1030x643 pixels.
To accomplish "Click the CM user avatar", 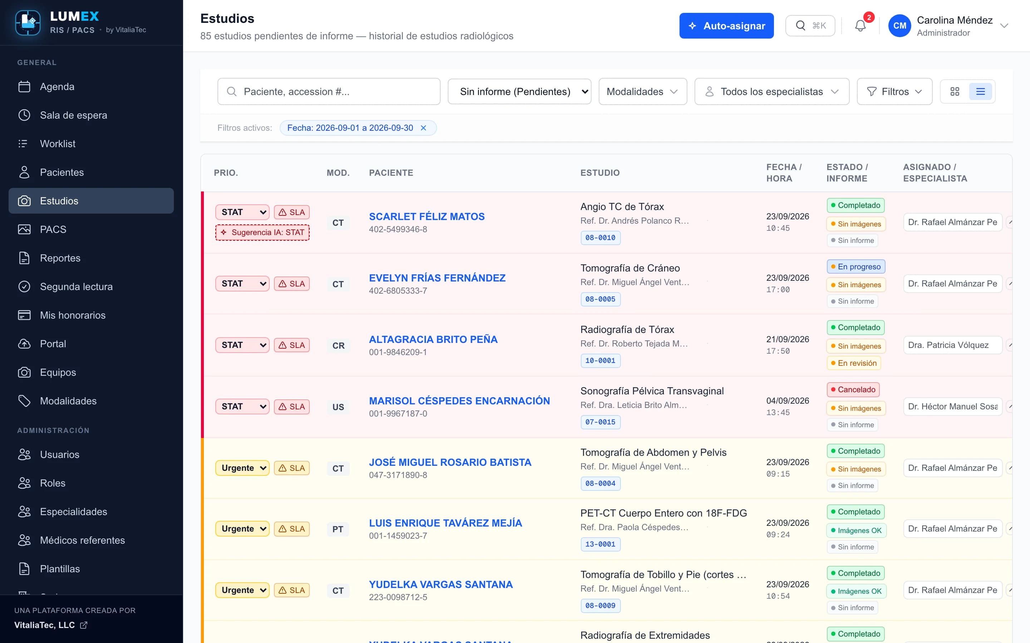I will click(899, 25).
